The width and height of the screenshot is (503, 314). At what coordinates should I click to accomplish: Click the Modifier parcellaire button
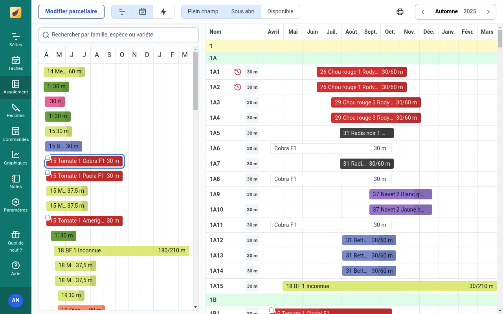coord(71,12)
